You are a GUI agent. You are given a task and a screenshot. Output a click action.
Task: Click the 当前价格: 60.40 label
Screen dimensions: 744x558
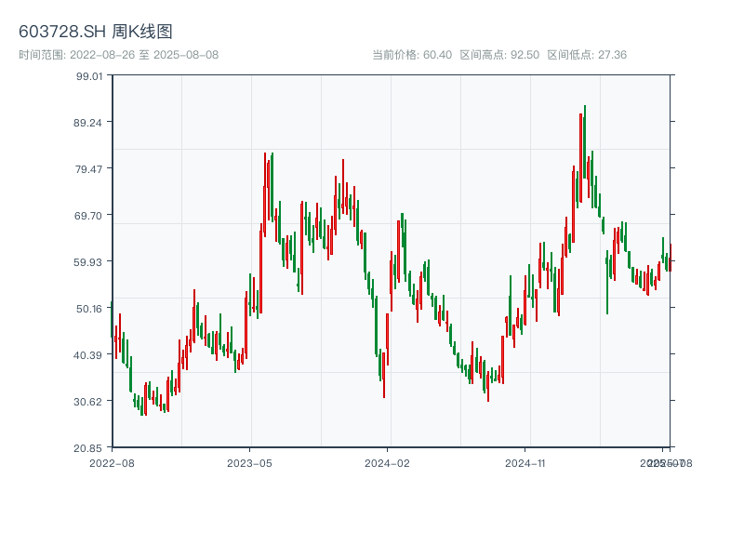click(412, 55)
